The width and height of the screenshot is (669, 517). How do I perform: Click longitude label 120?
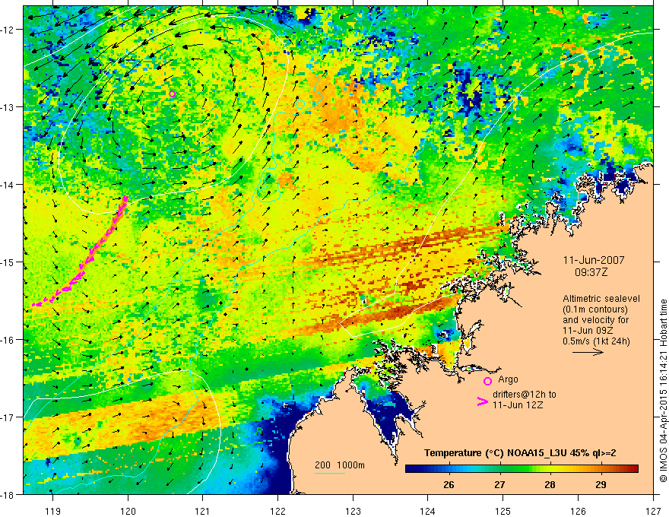point(128,511)
